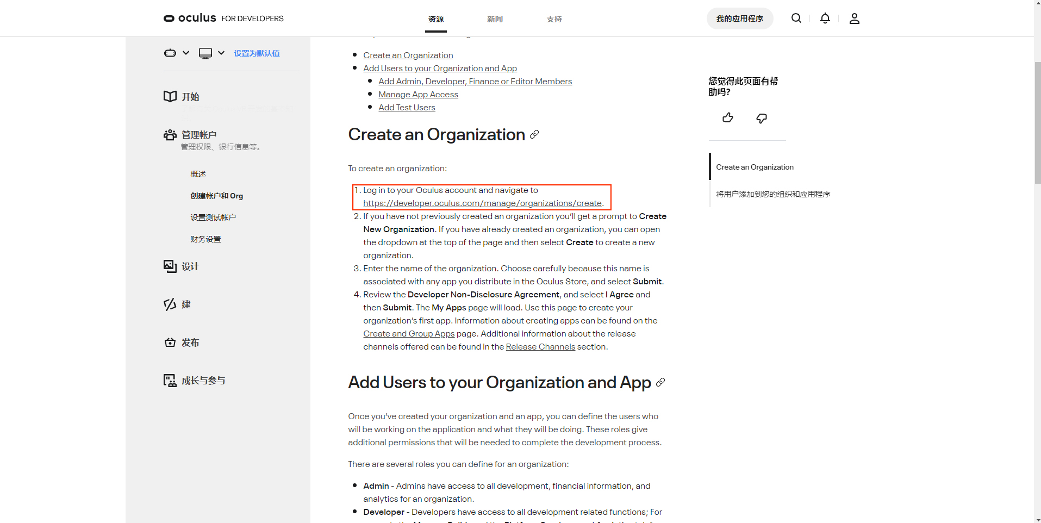This screenshot has height=523, width=1041.
Task: Jump to 将用户添加到您的组织和应用程序 section
Action: click(x=772, y=194)
